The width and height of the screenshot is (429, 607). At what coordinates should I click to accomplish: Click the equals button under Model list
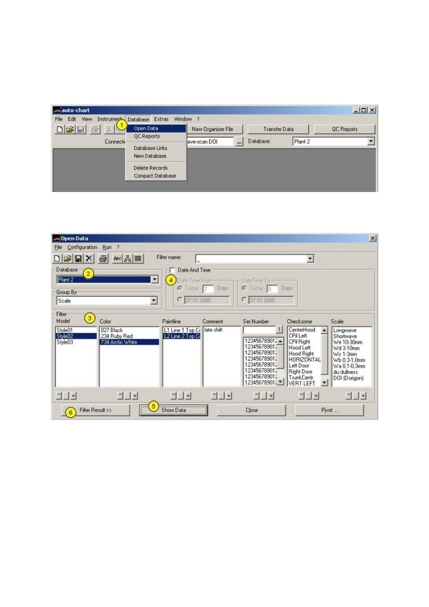pyautogui.click(x=73, y=395)
